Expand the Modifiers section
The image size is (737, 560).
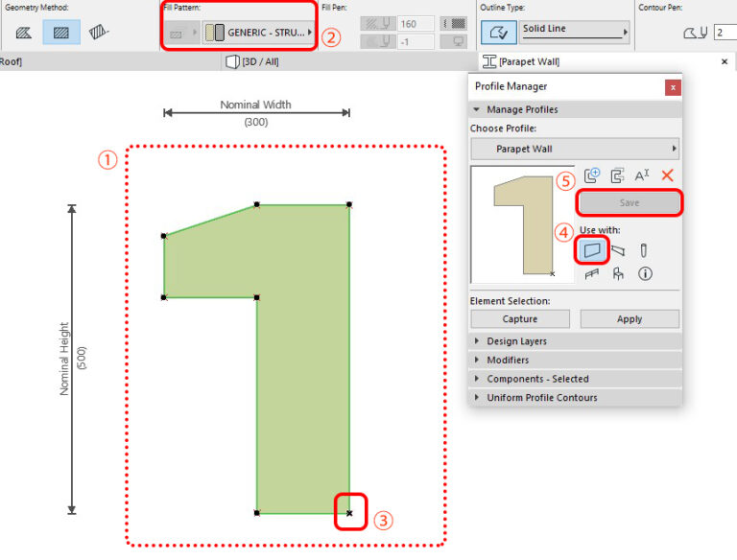(576, 360)
